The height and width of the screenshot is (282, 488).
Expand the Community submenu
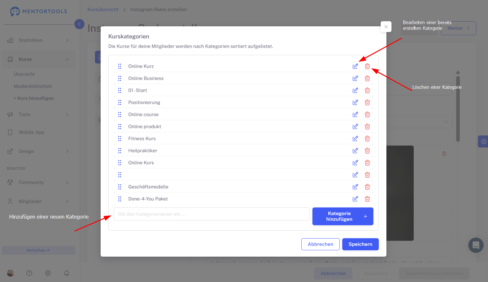[38, 182]
